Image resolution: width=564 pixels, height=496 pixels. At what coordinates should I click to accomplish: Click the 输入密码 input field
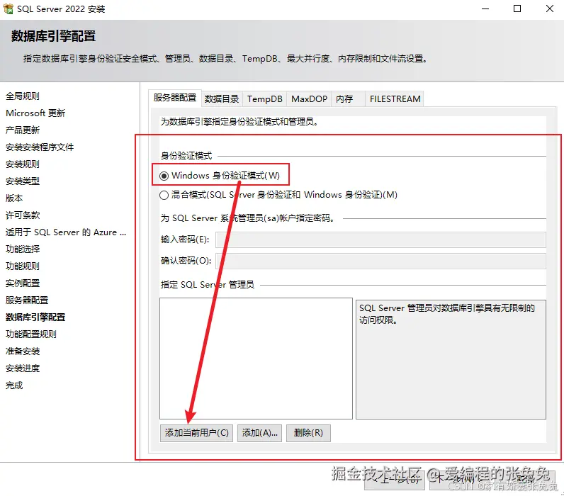tap(380, 240)
